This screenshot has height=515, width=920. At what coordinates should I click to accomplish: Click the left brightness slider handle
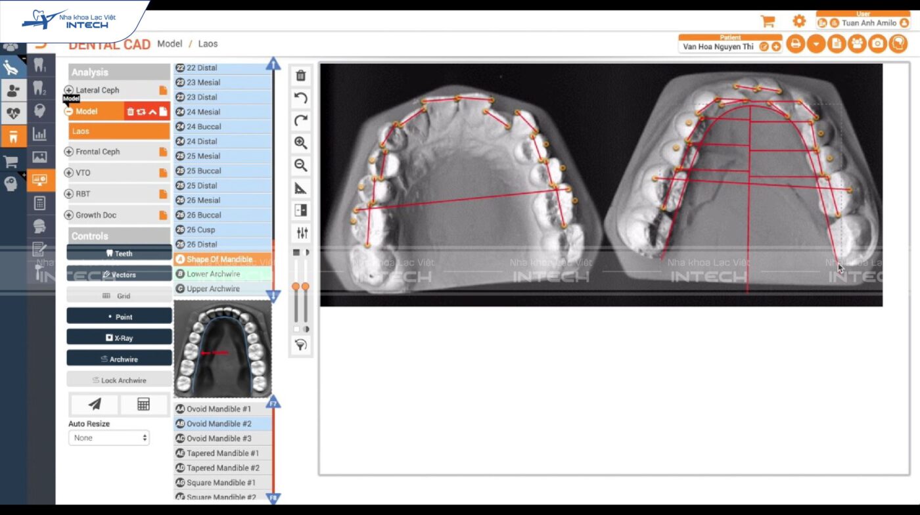tap(296, 286)
